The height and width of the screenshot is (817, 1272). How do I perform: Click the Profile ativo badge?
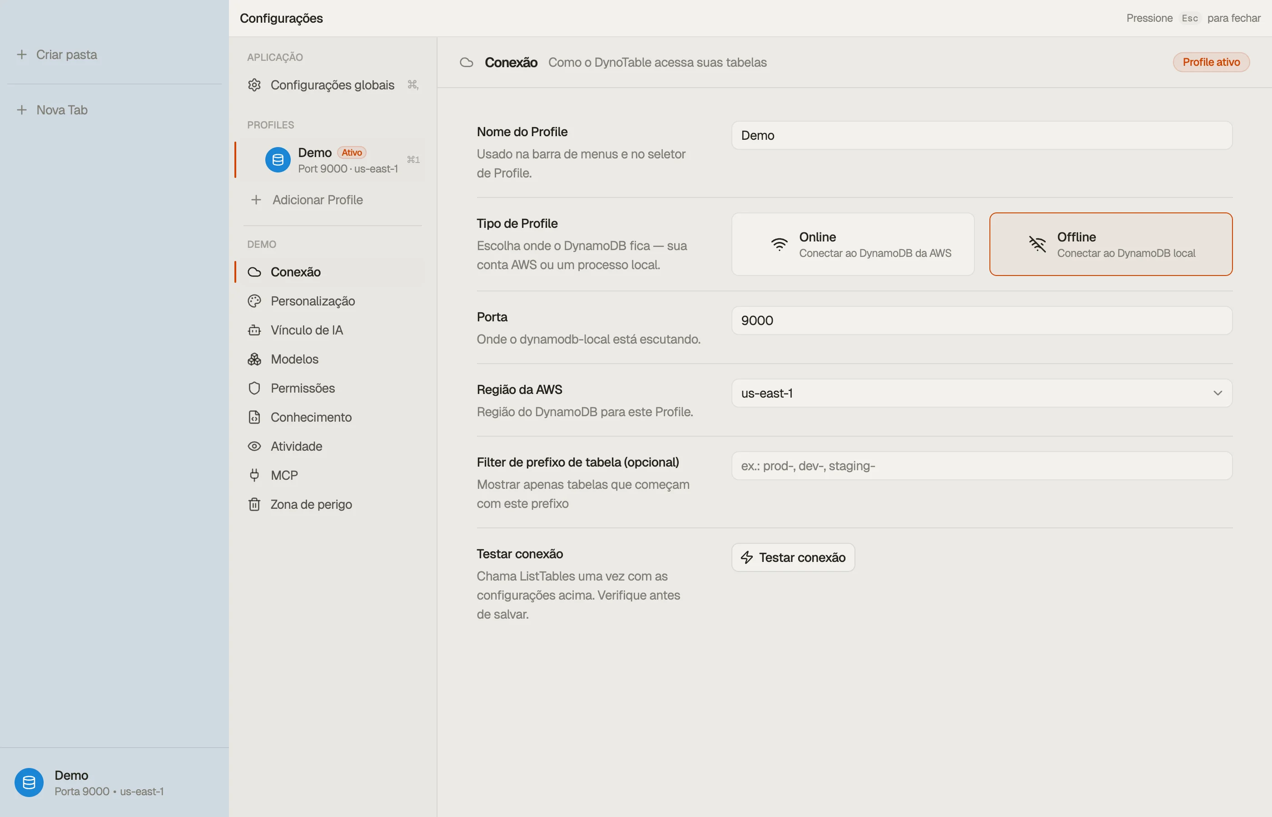pyautogui.click(x=1211, y=63)
